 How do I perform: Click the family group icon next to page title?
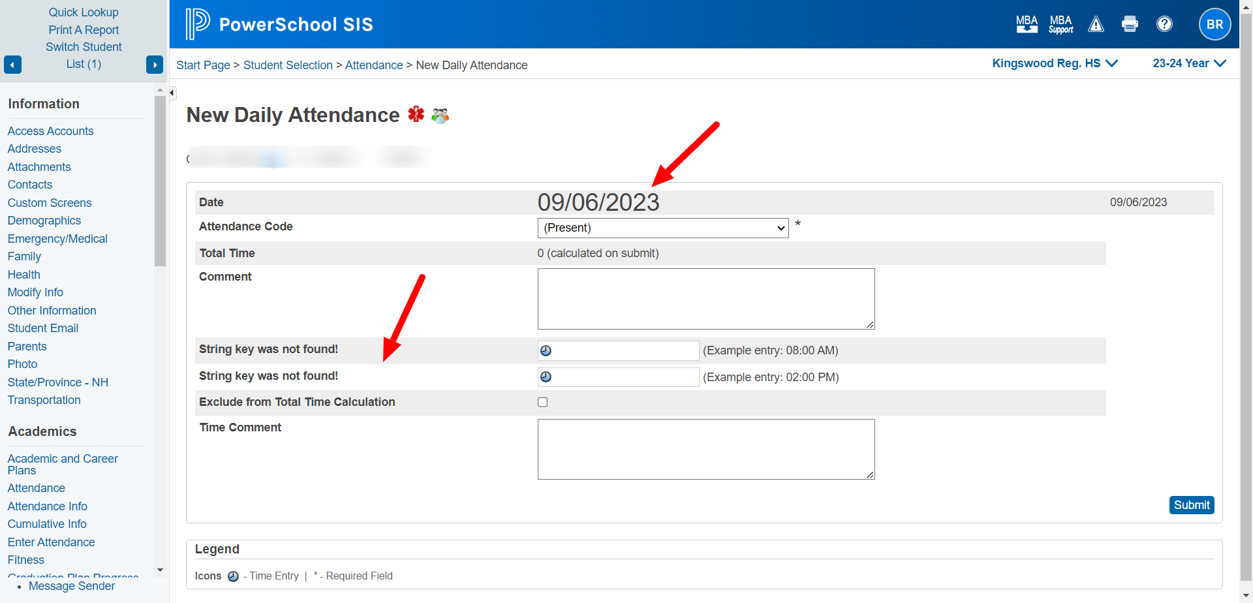(440, 116)
